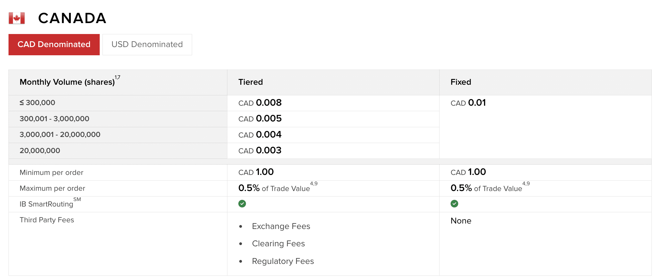This screenshot has height=280, width=656.
Task: Click Monthly Volume (shares) column header
Action: tap(67, 82)
